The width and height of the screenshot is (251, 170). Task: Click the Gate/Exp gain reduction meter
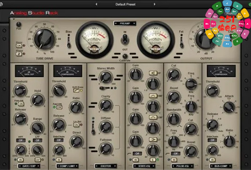tap(29, 71)
